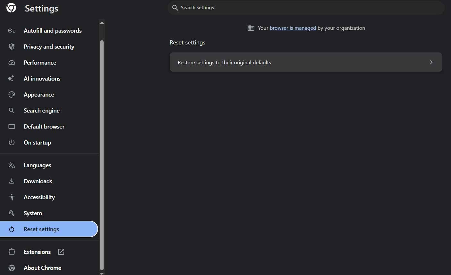
Task: Click the power icon for On startup
Action: [12, 143]
